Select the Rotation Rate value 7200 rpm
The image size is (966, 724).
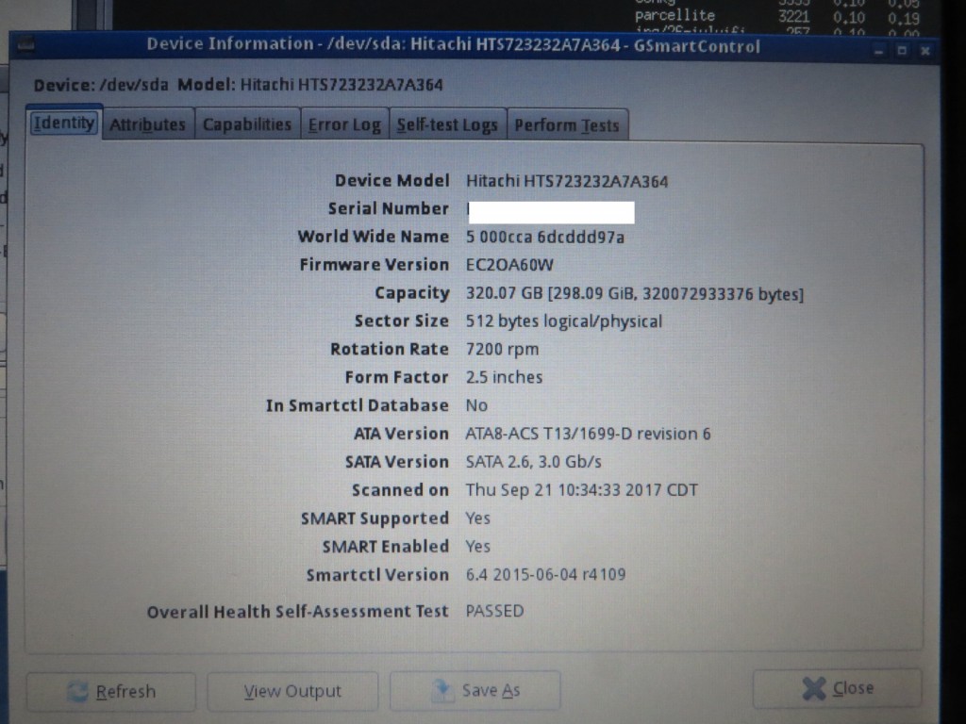[502, 350]
